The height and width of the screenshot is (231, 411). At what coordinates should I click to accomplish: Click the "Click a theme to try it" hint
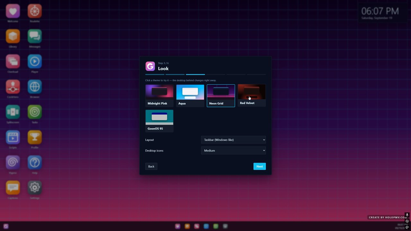coord(181,80)
